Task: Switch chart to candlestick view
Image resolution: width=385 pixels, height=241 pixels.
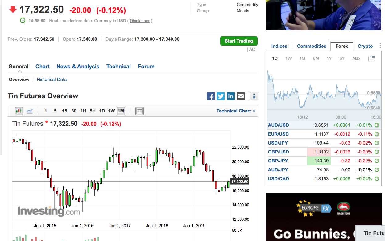Action: [x=19, y=111]
